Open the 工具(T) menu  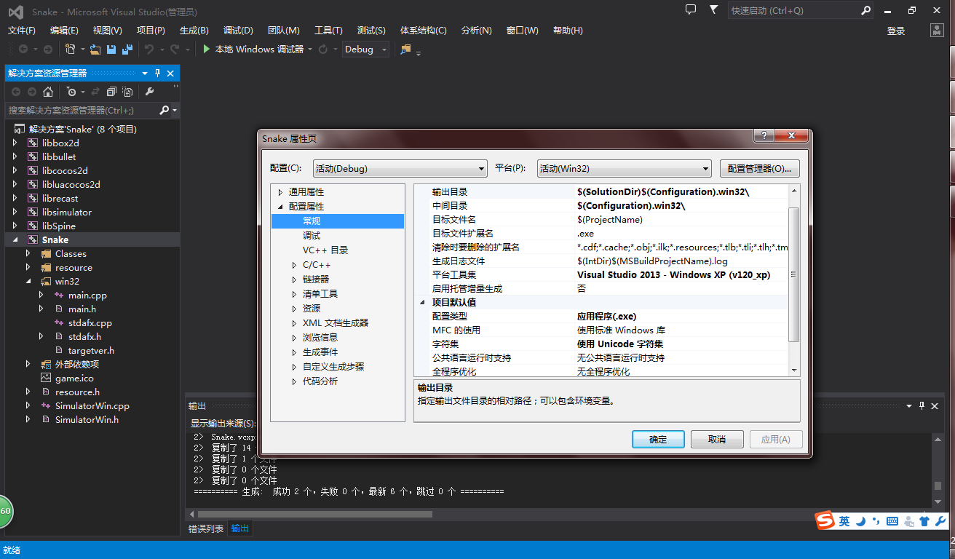328,30
